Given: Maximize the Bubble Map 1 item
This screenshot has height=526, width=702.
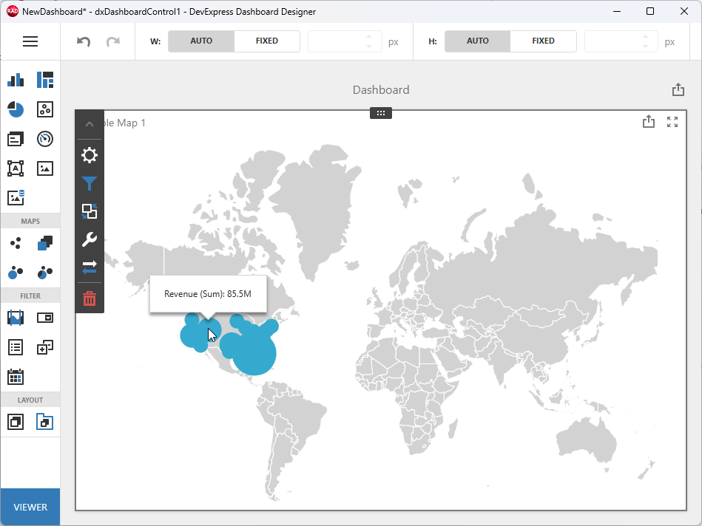Looking at the screenshot, I should coord(672,122).
